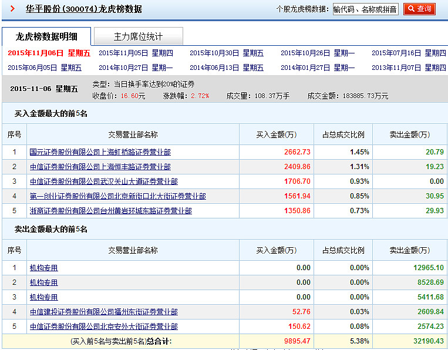Click the red arrow icon beside 华平股份 title

click(x=12, y=9)
